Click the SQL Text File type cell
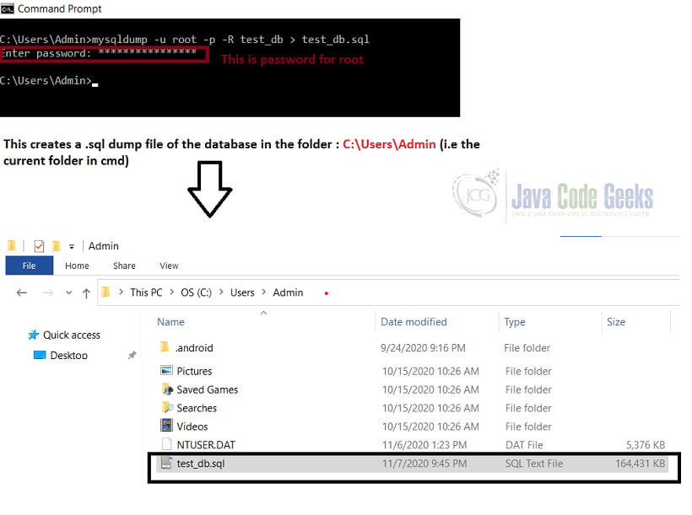 (x=534, y=464)
